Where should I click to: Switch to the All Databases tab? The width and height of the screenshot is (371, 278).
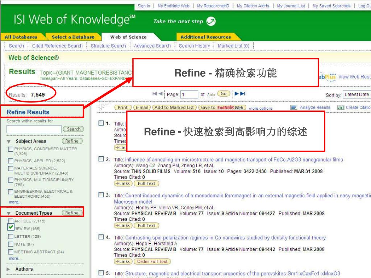[x=21, y=37]
